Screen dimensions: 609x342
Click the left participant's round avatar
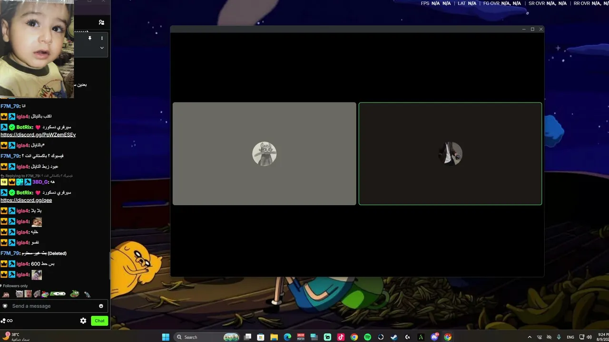264,154
